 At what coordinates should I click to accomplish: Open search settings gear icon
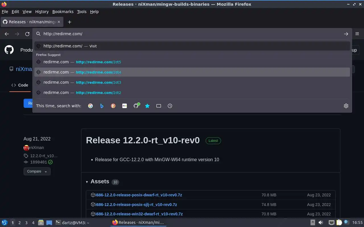[346, 106]
